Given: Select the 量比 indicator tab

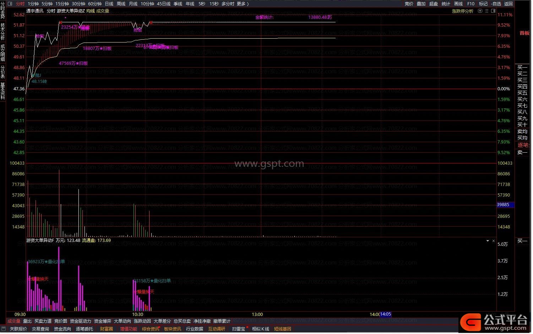Looking at the screenshot, I should [27, 321].
